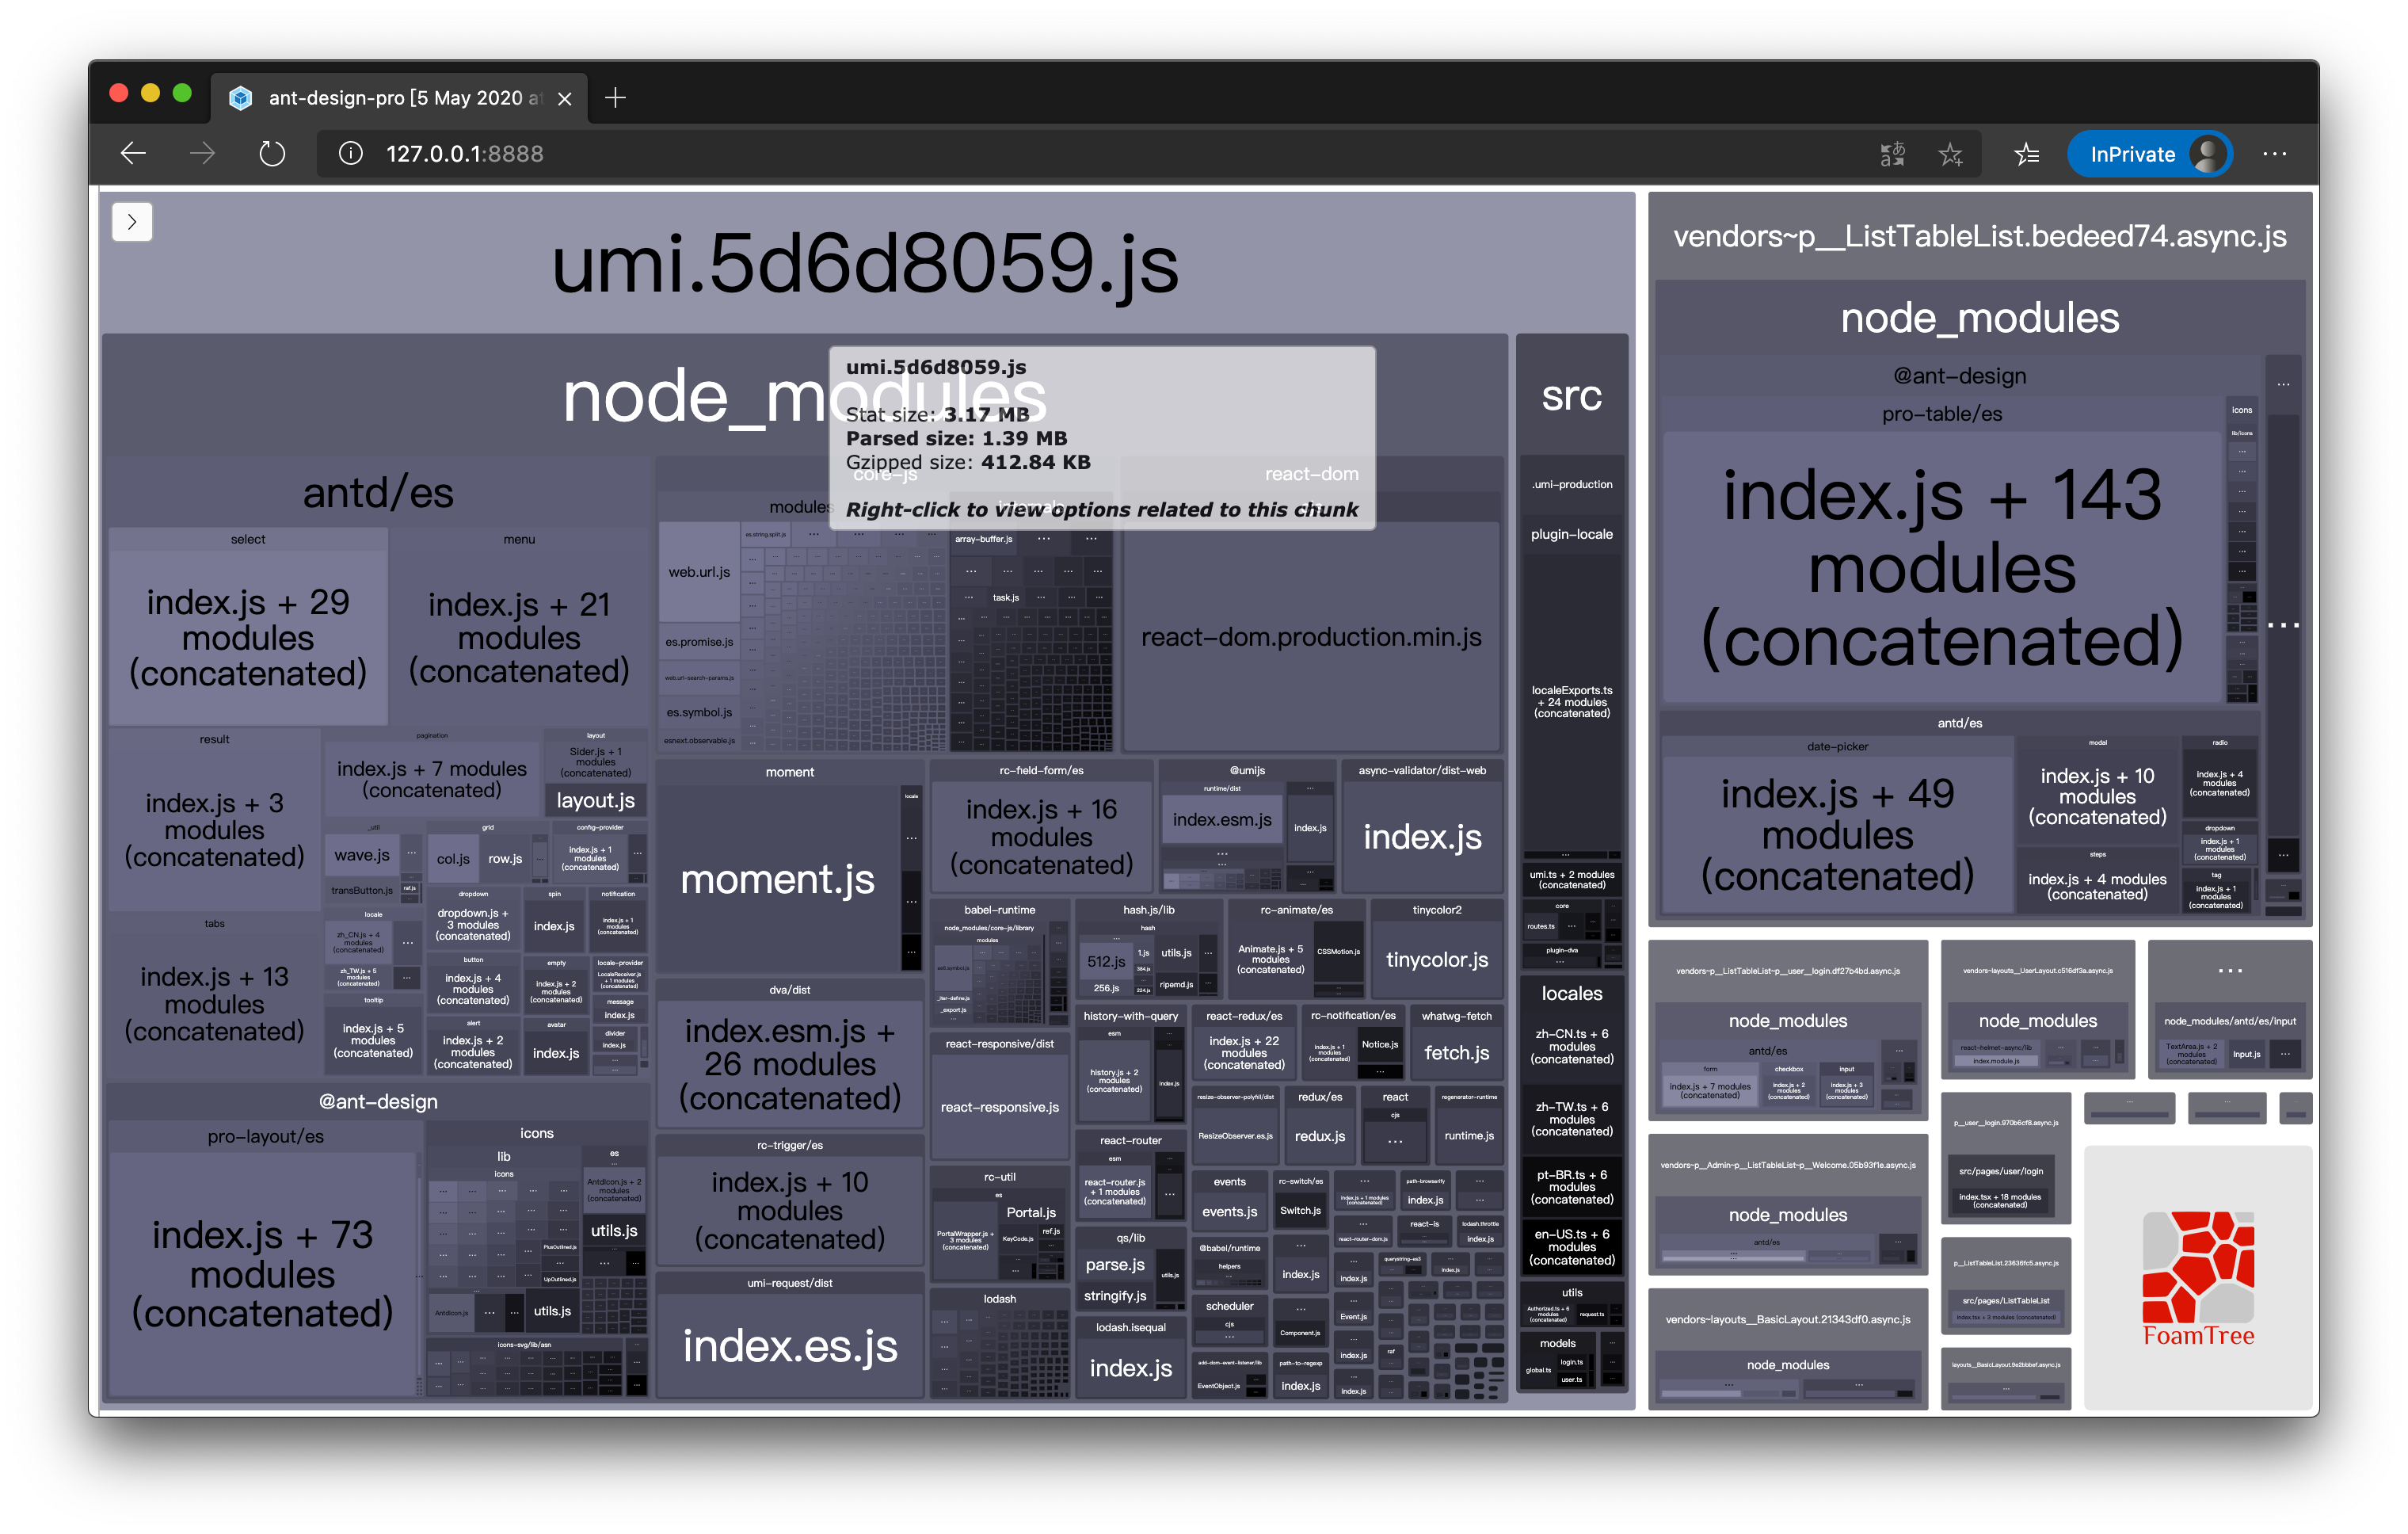
Task: Click the layout.js module block
Action: click(596, 800)
